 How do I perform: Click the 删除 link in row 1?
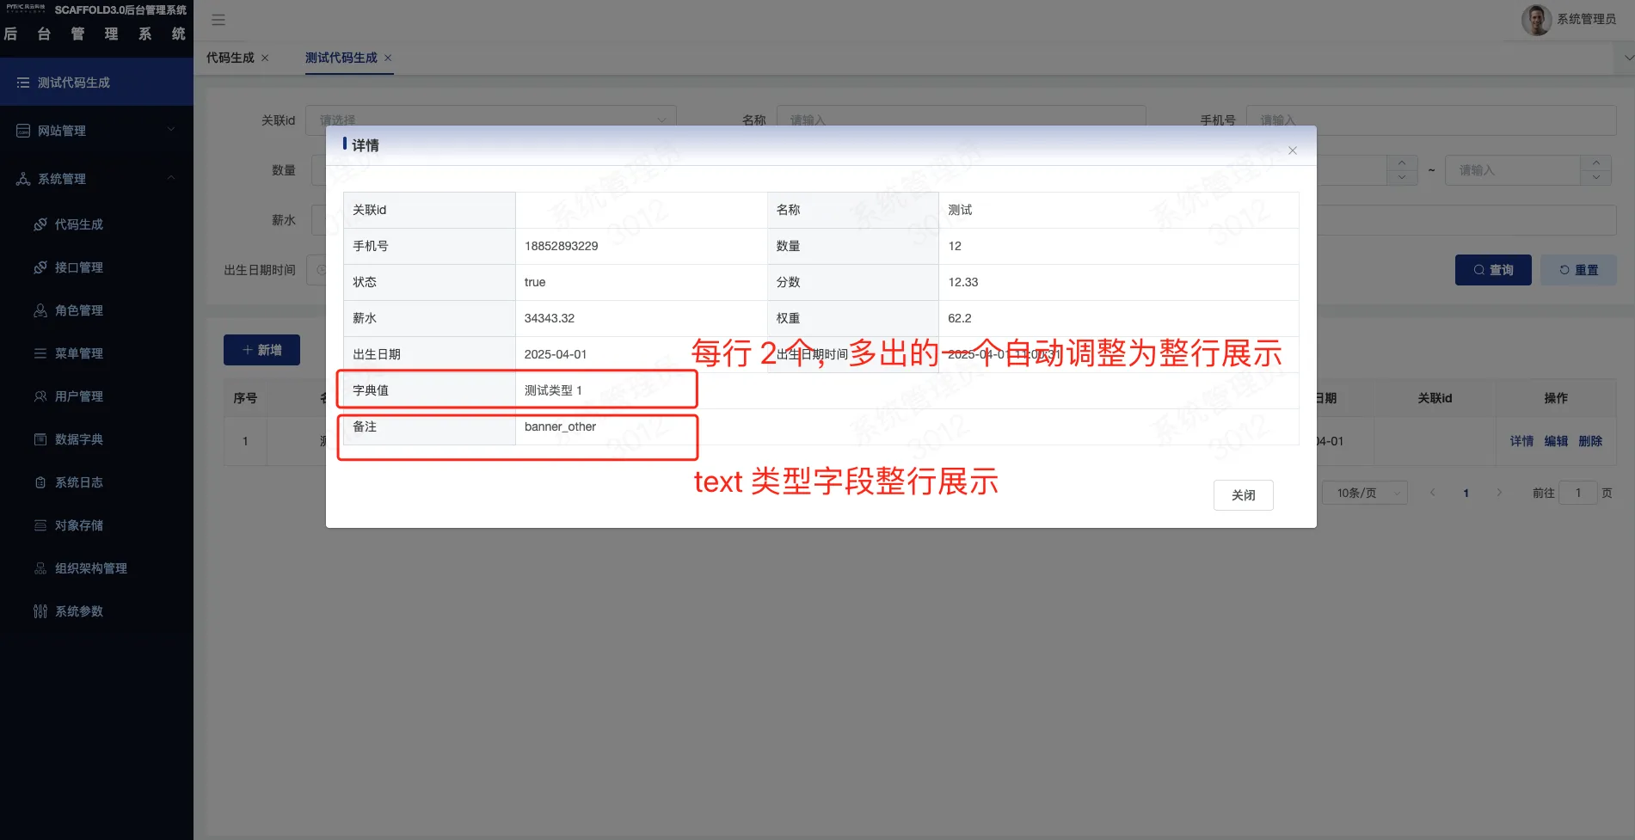click(x=1590, y=441)
